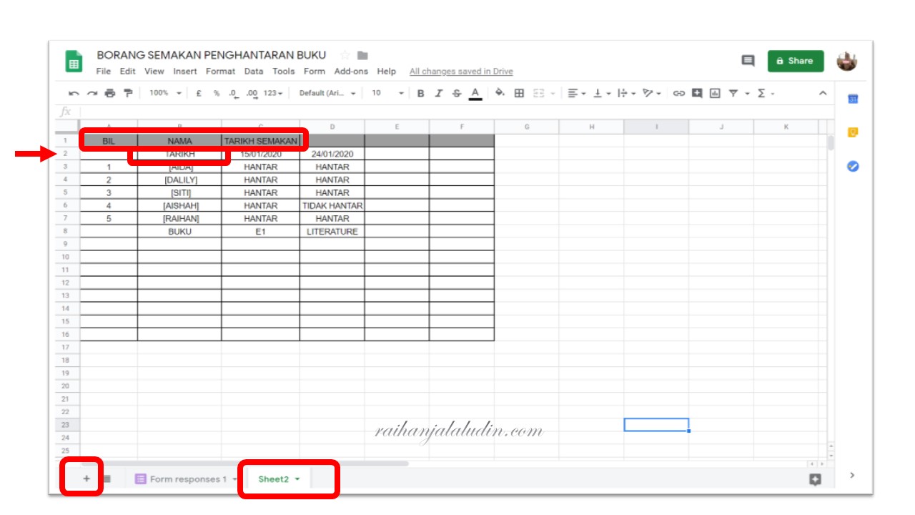Screen dimensions: 915x515
Task: Open the comment history icon
Action: [748, 61]
